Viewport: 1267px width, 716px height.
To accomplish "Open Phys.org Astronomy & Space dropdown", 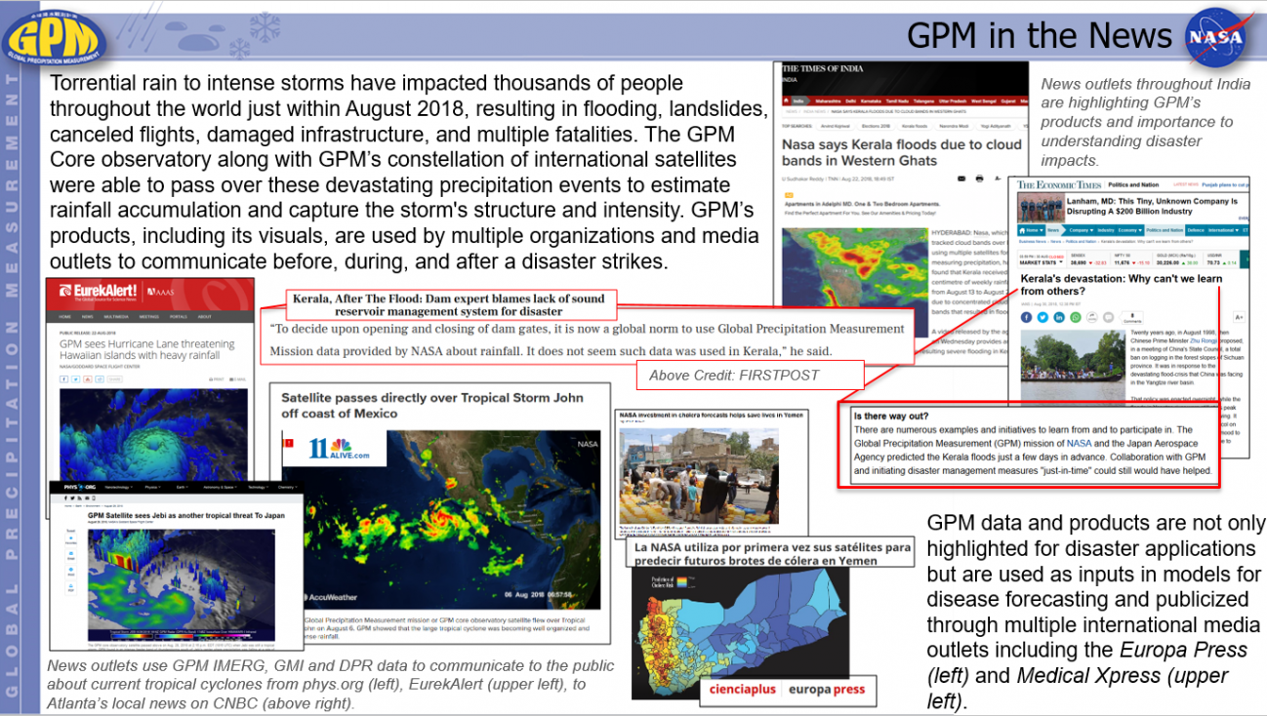I will (x=220, y=487).
